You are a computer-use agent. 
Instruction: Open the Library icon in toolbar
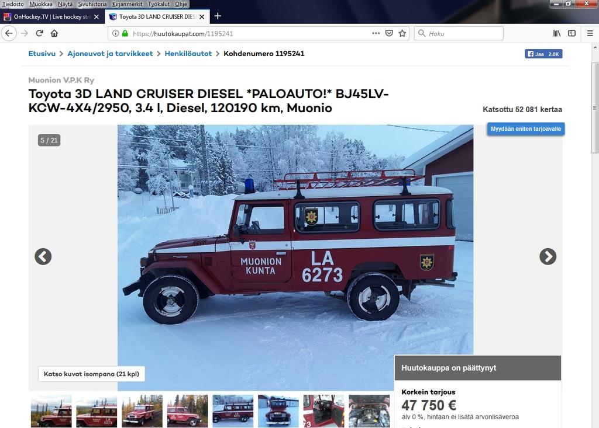tap(557, 33)
